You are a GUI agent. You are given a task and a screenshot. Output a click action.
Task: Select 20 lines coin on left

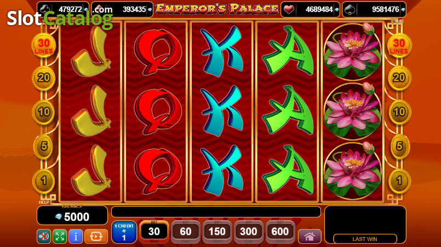point(44,78)
